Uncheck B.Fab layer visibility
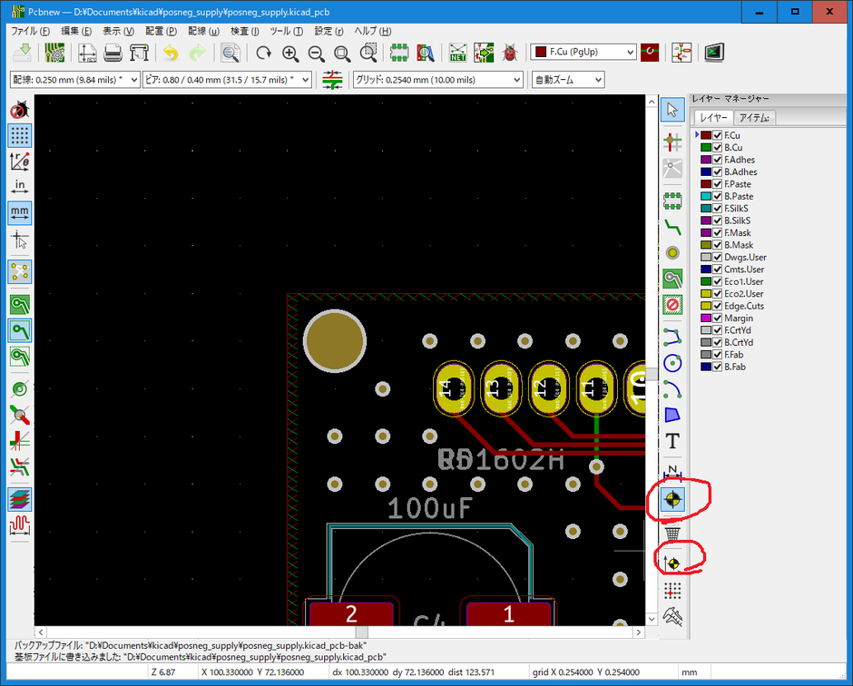The height and width of the screenshot is (686, 853). pyautogui.click(x=718, y=367)
